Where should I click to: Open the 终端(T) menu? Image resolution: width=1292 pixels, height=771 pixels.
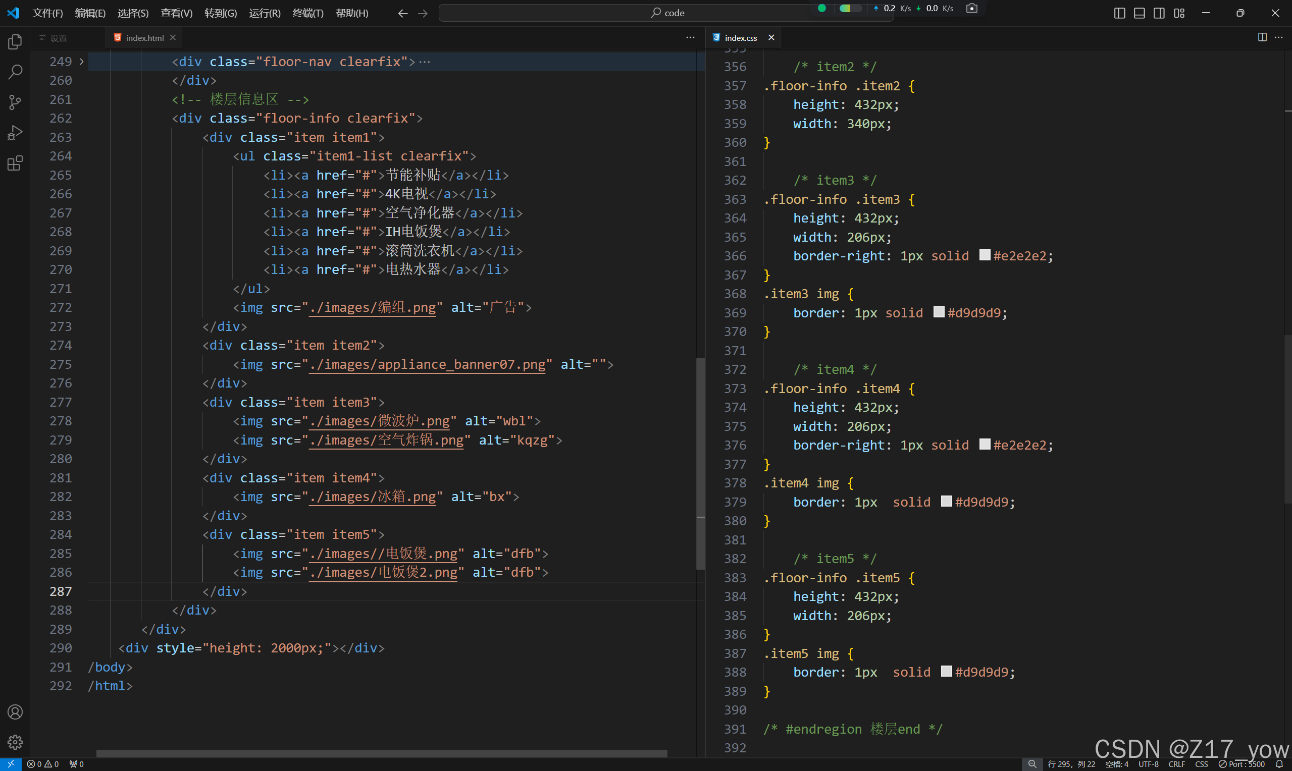coord(307,13)
